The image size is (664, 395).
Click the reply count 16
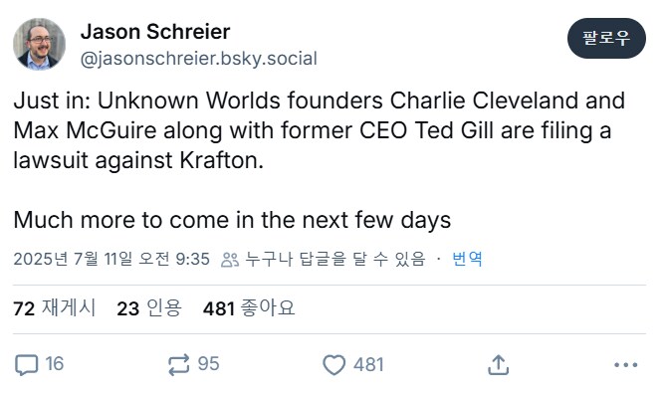55,364
